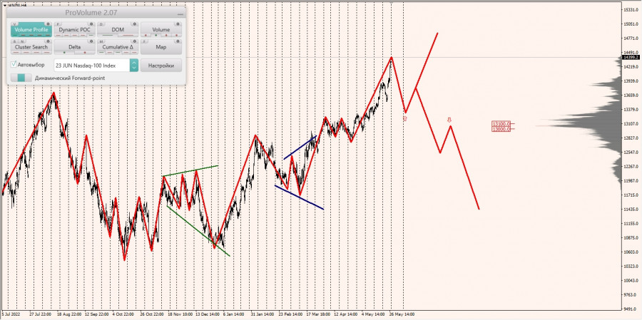Uncheck the Автовыбор checkbox

[x=14, y=65]
